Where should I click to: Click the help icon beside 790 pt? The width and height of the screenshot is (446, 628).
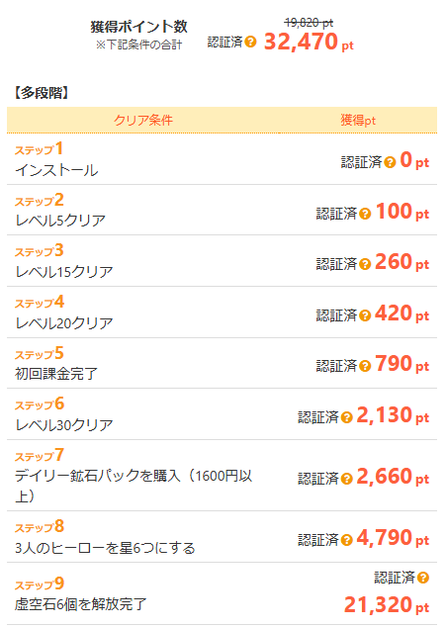pos(365,366)
